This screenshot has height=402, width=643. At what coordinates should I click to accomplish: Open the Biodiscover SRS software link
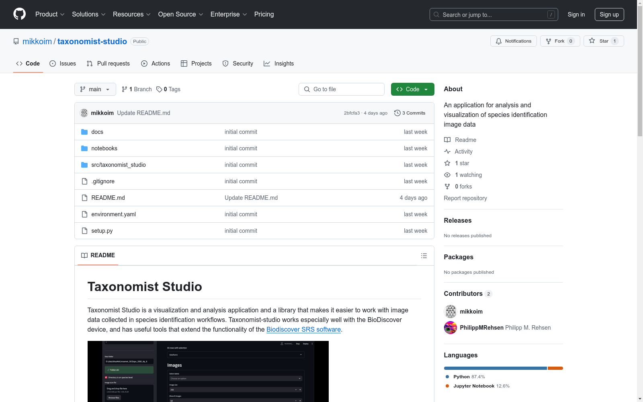(x=303, y=329)
